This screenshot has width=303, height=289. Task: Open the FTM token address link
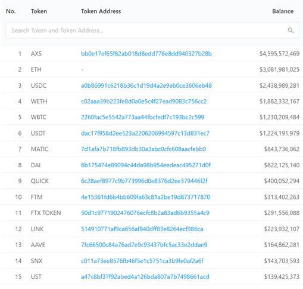pos(145,197)
